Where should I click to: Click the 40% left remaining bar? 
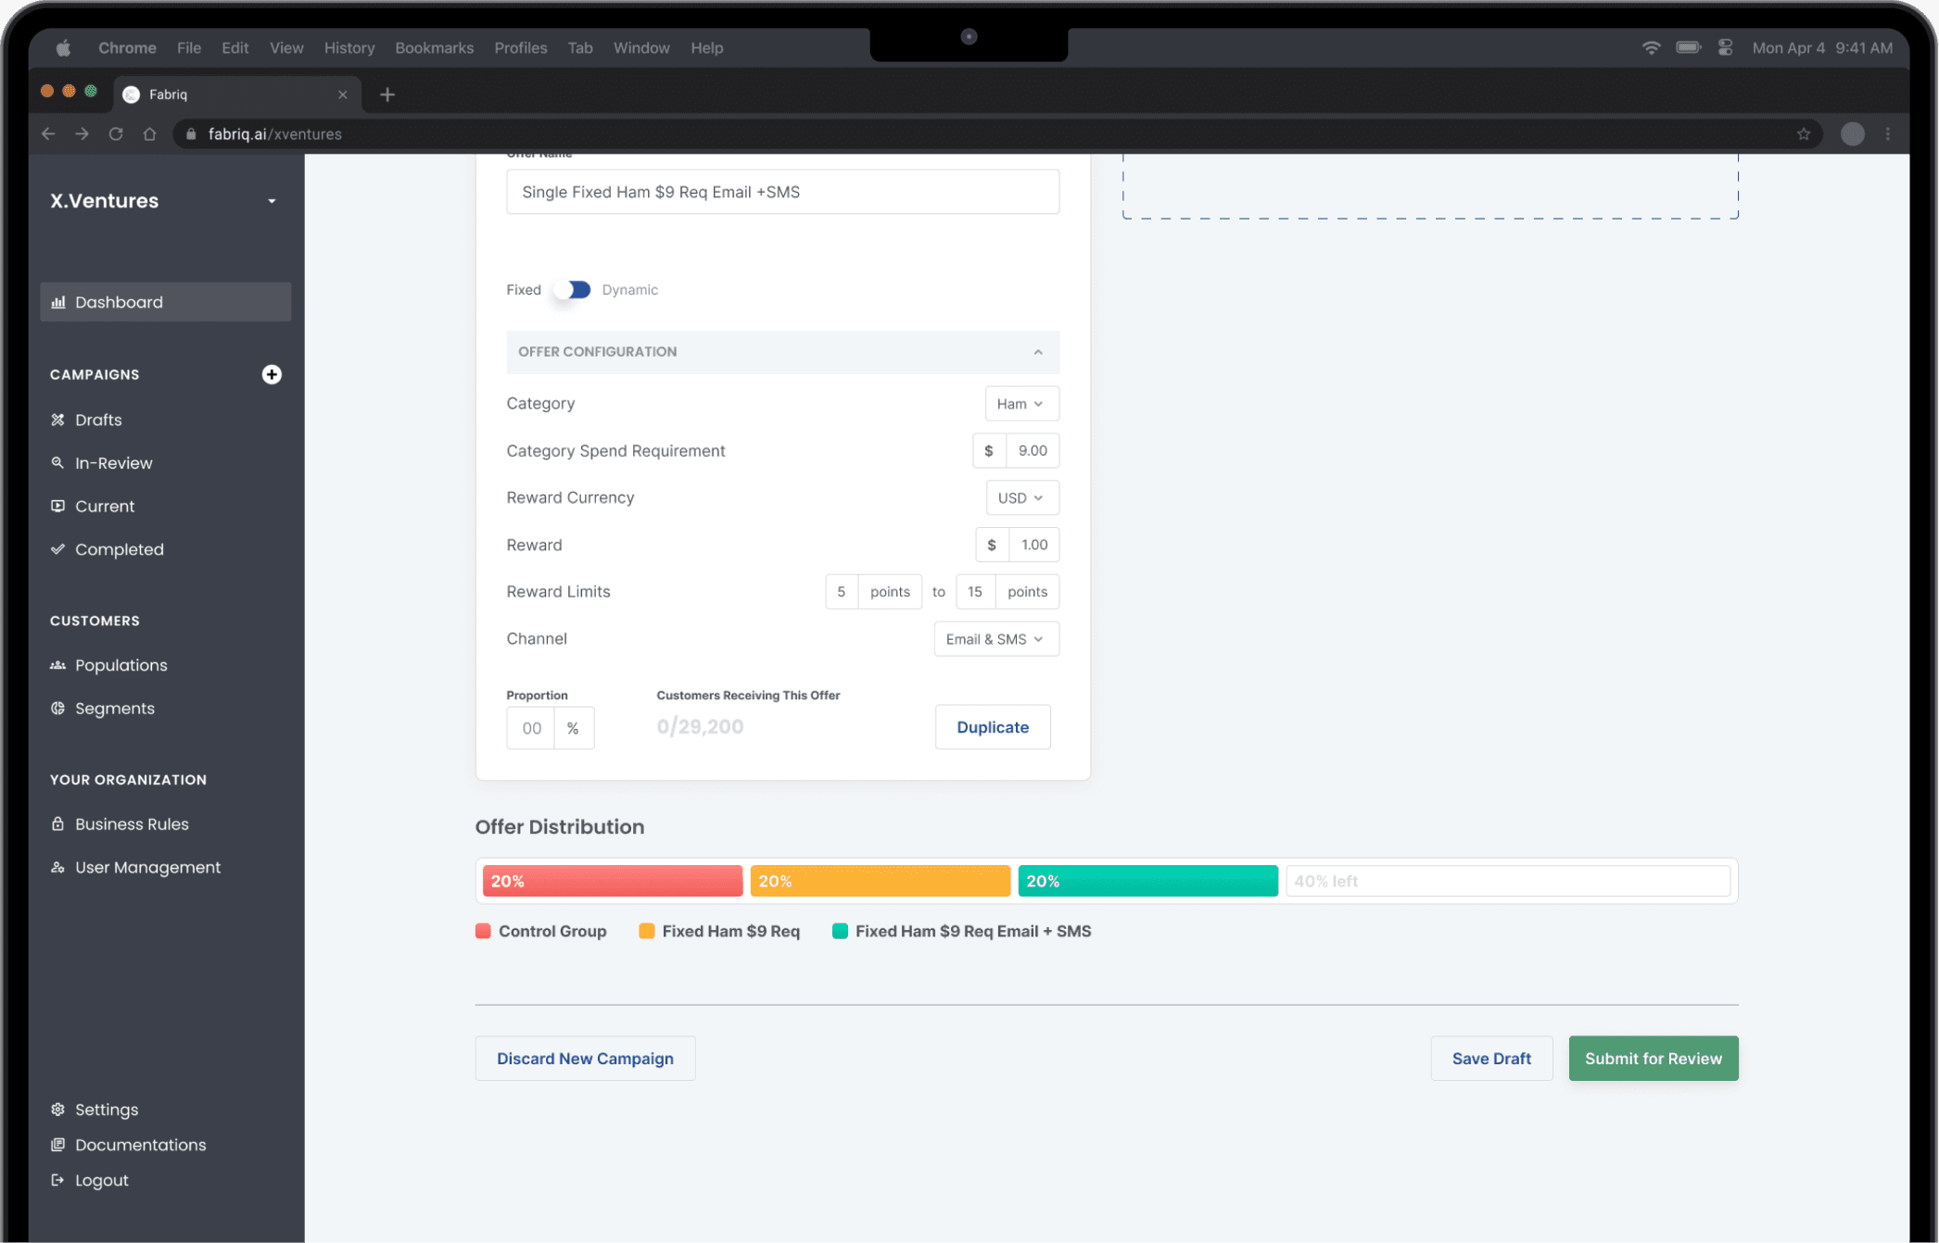click(1508, 881)
